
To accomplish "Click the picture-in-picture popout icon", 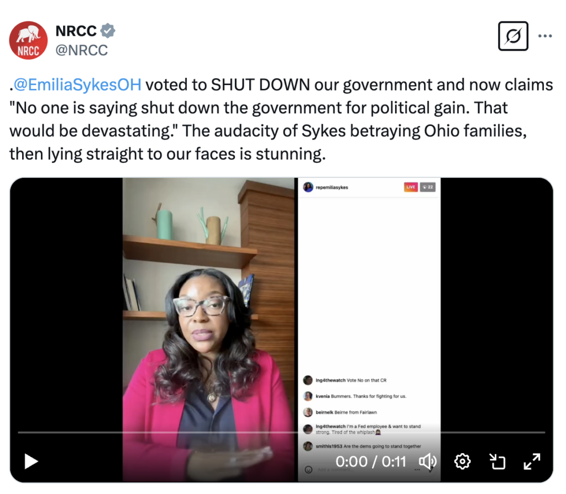I will (497, 461).
